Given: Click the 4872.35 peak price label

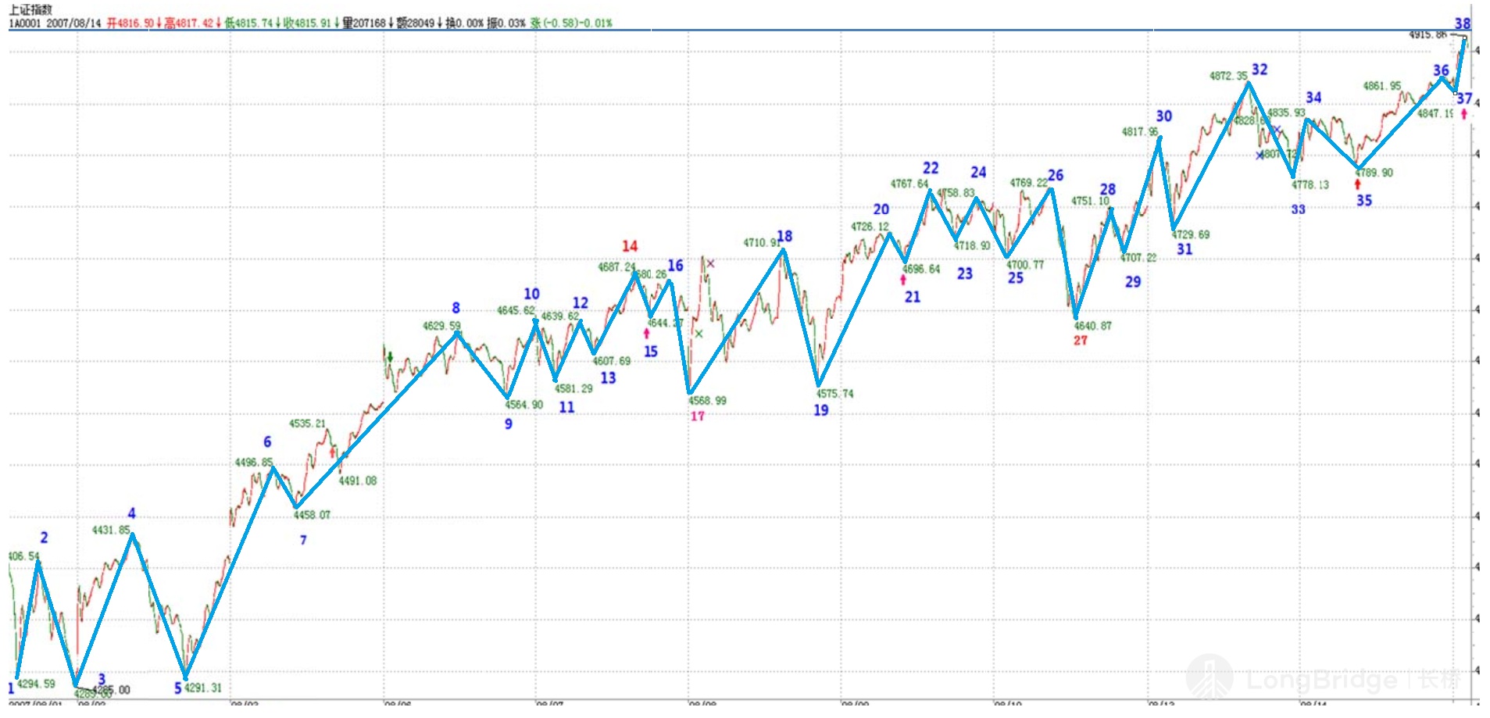Looking at the screenshot, I should tap(1228, 76).
